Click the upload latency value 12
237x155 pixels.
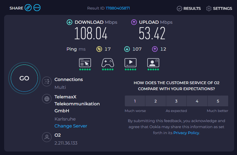(163, 49)
